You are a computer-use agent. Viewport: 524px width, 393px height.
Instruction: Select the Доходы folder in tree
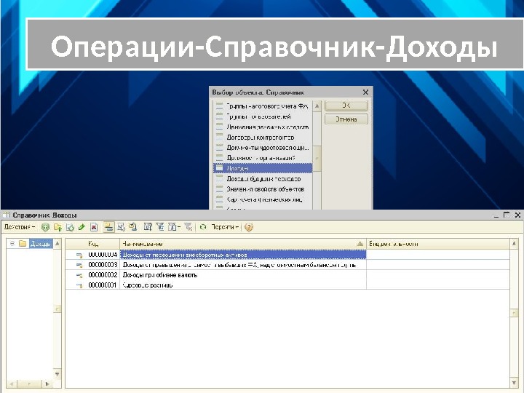(41, 244)
